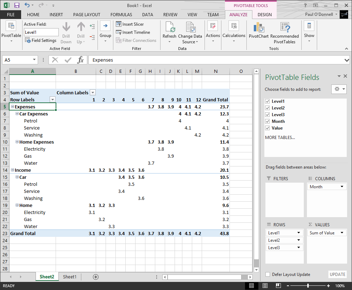
Task: Collapse the Car Expenses group
Action: tap(17, 114)
